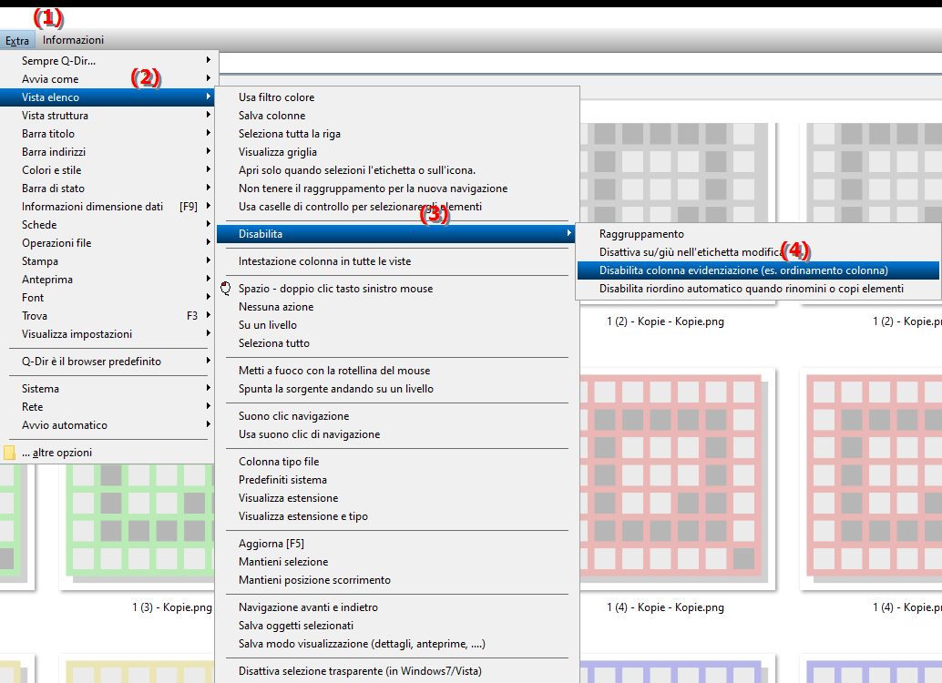Toggle Mantieni selezione option
The image size is (942, 683).
pyautogui.click(x=396, y=562)
